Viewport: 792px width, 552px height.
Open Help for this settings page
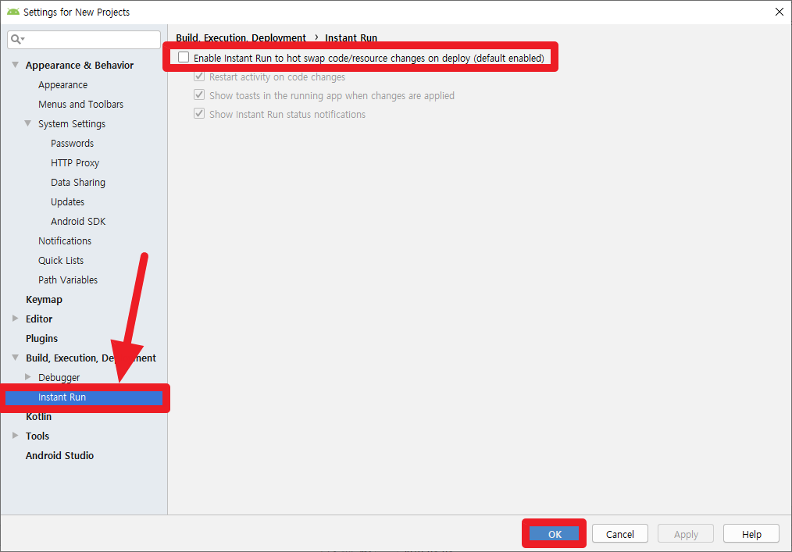(x=751, y=534)
